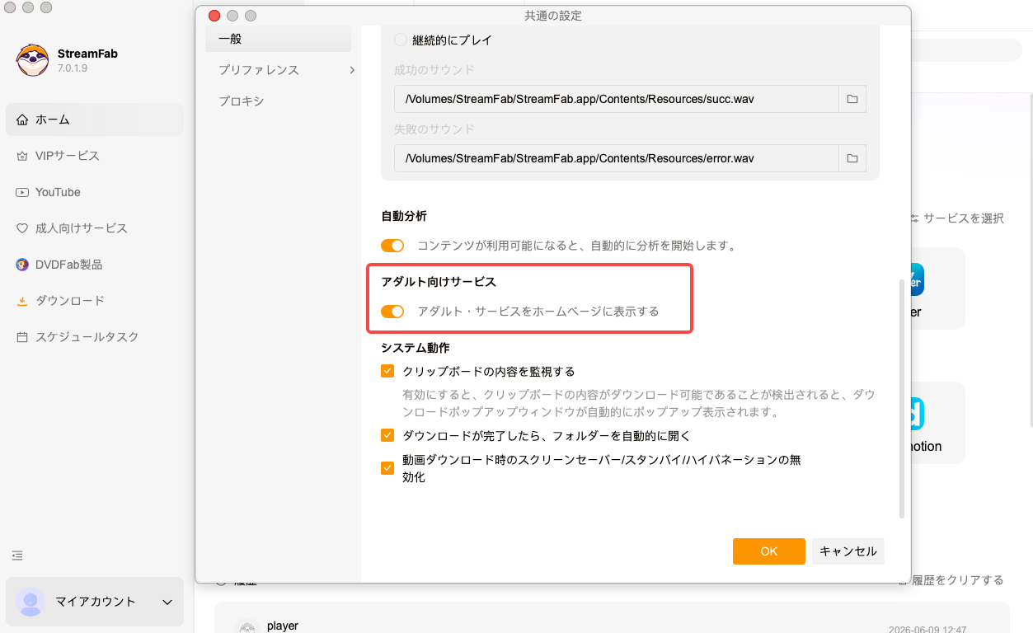Click the DVDFab製品 round icon
This screenshot has height=633, width=1033.
22,265
